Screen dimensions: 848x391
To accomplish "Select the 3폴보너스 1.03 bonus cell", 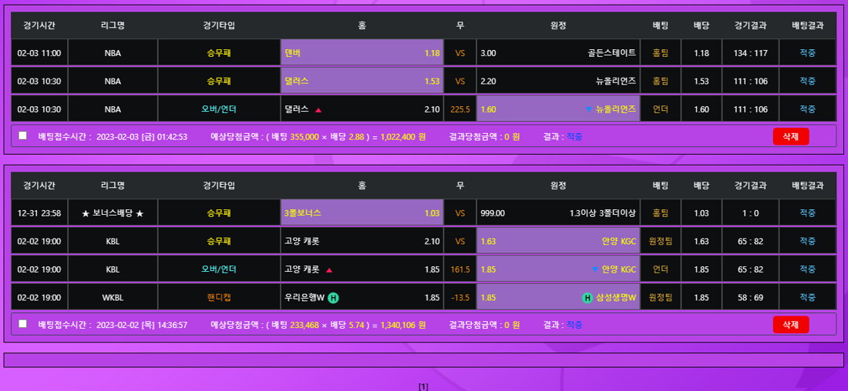I will 362,213.
